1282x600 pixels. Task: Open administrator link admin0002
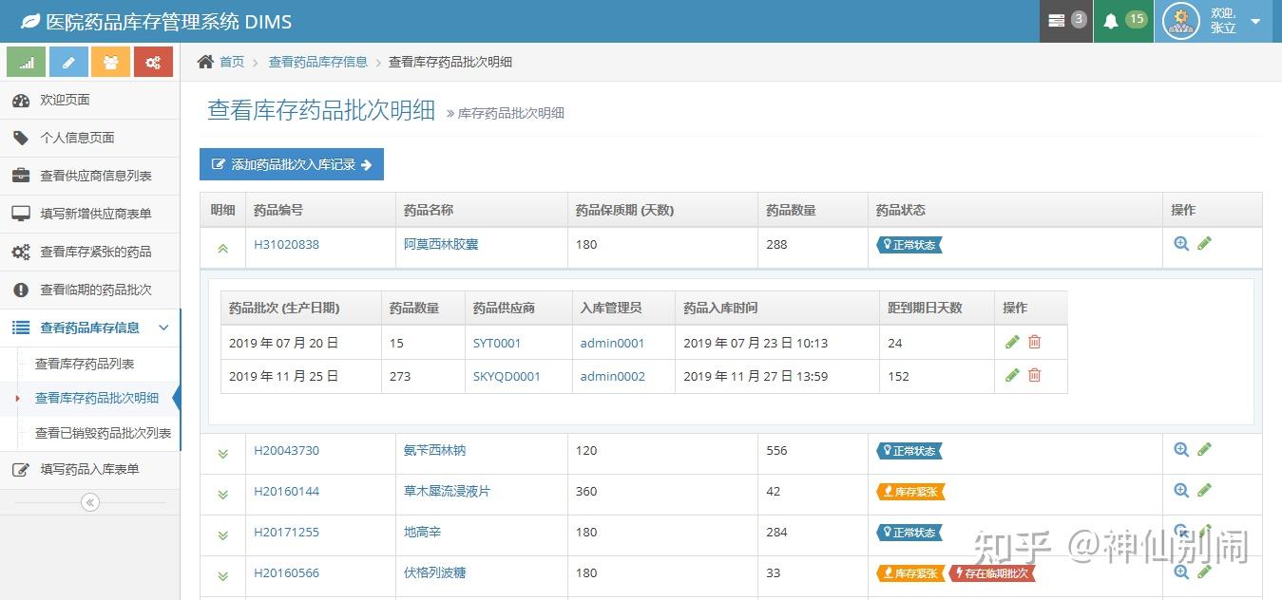[x=612, y=376]
